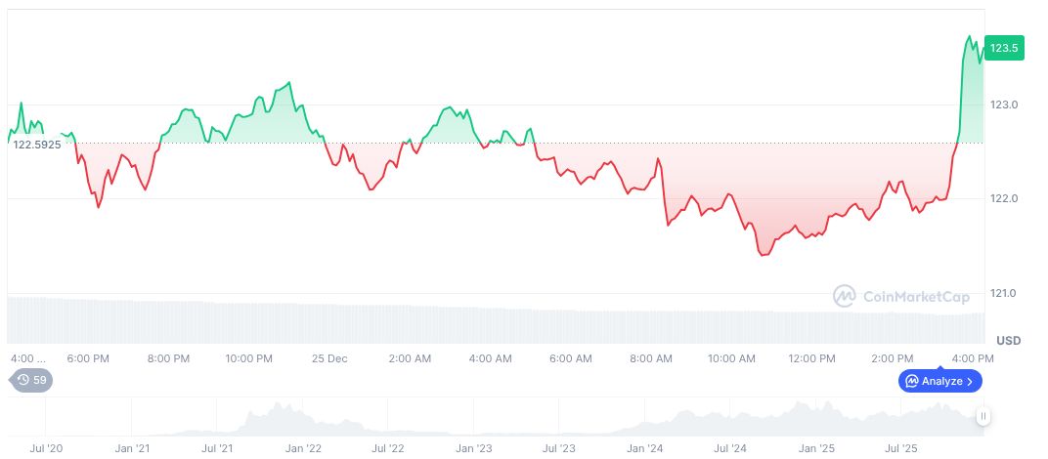Viewport: 1048px width, 459px height.
Task: Click the Jan '22 navigator label
Action: pos(302,449)
